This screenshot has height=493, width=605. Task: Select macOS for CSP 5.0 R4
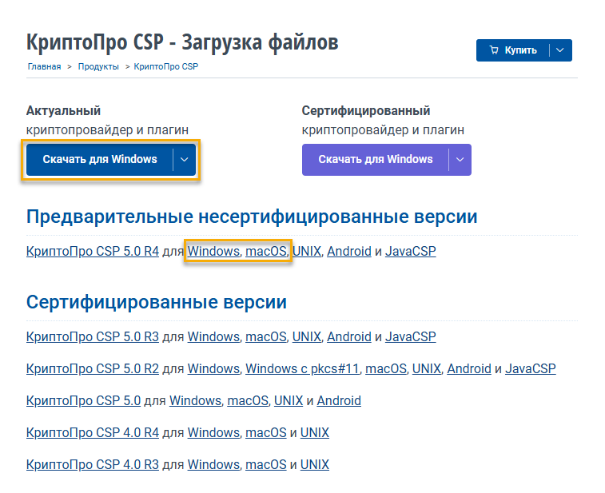[x=265, y=251]
